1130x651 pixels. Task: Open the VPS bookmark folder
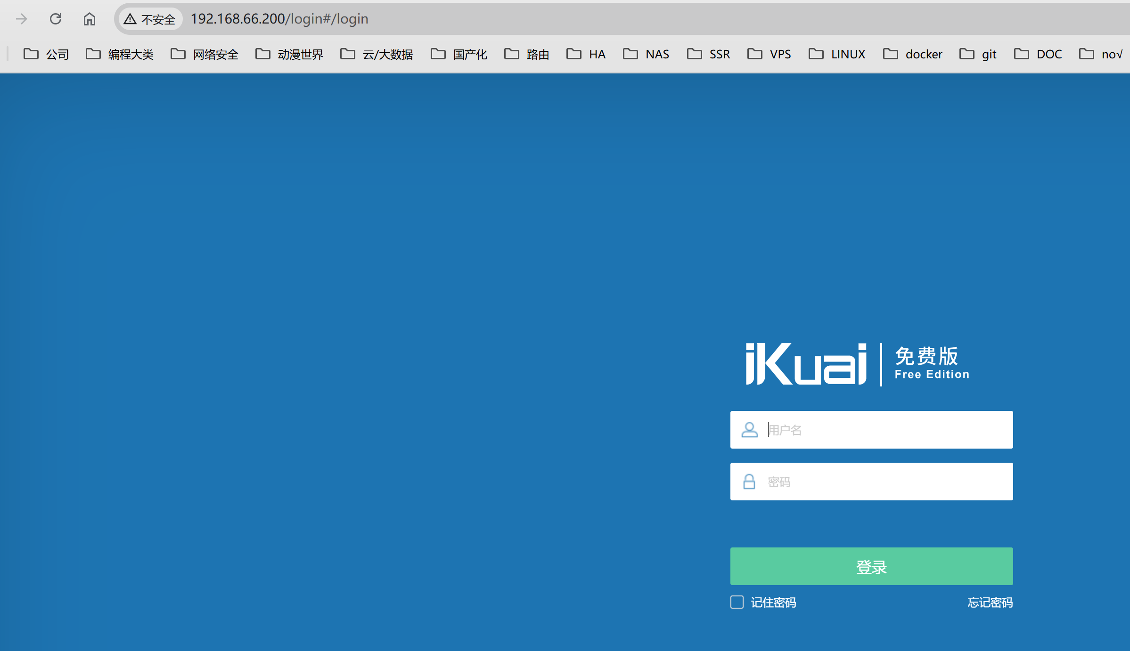coord(769,54)
